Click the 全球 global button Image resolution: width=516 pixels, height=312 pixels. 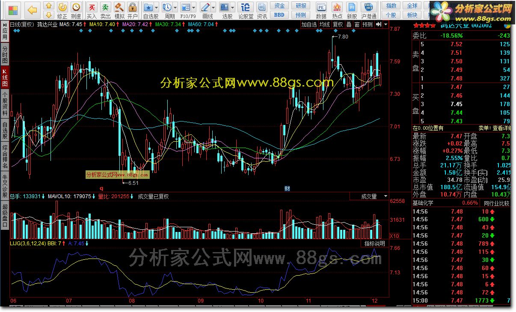pos(412,6)
